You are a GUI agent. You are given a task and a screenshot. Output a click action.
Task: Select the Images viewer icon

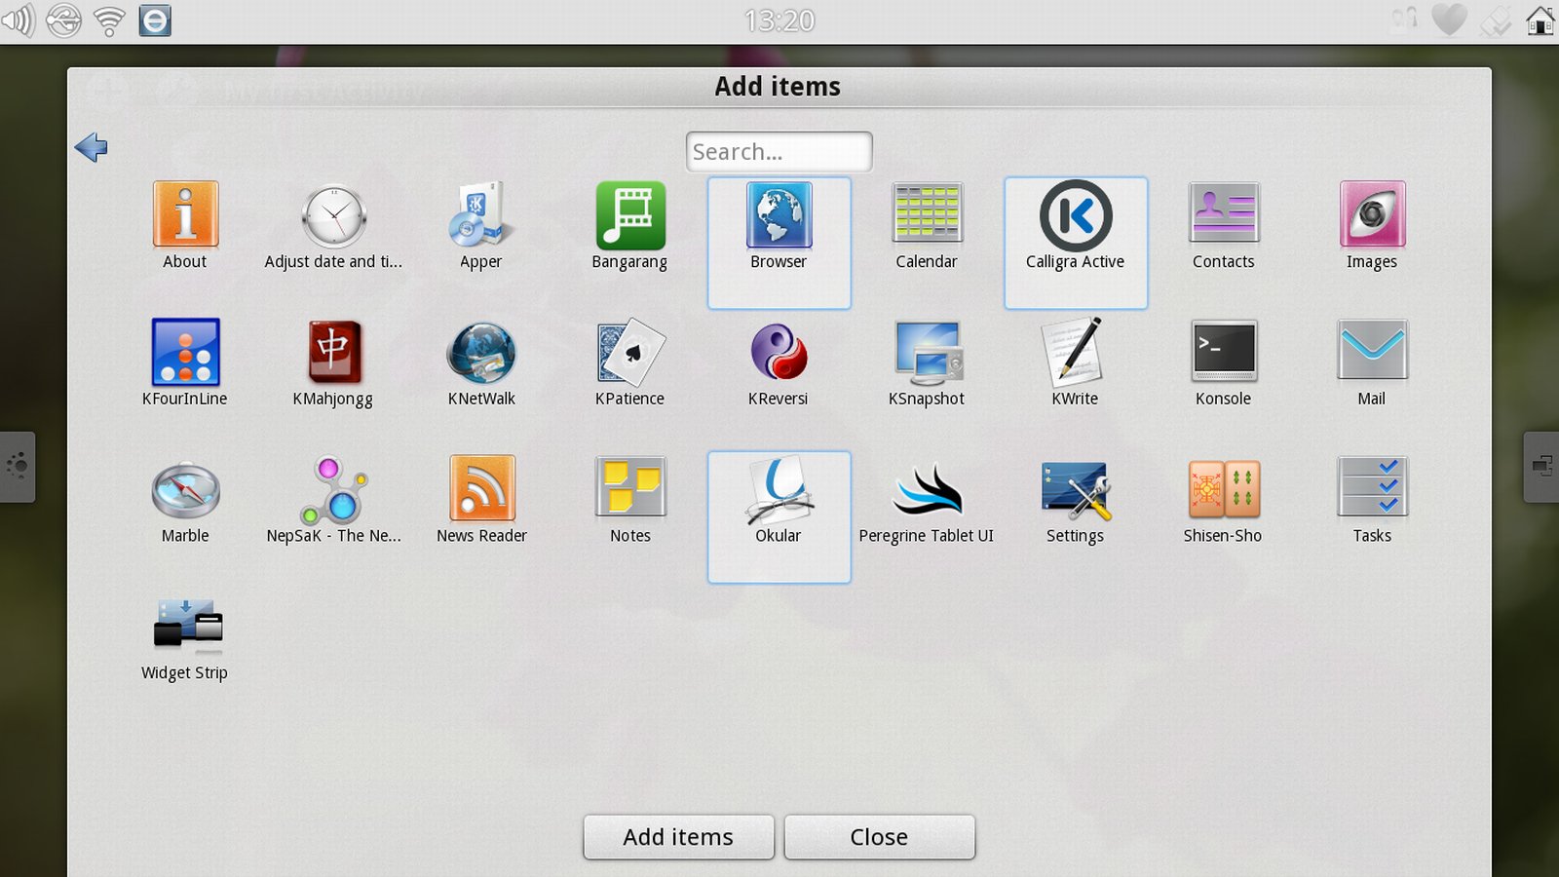pos(1372,214)
